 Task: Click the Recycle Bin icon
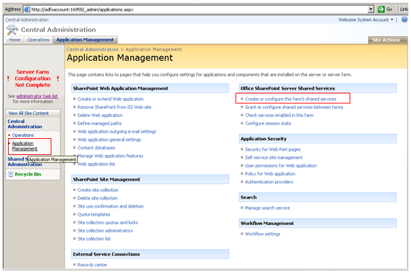click(10, 174)
